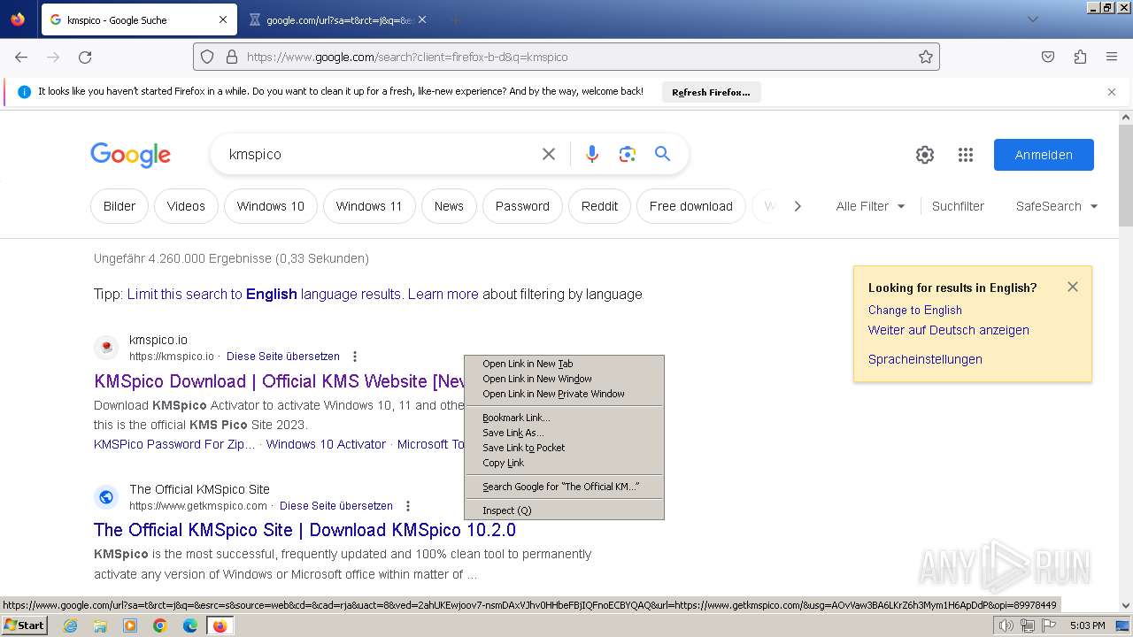Open the list all tabs dropdown
This screenshot has width=1133, height=637.
click(1032, 19)
